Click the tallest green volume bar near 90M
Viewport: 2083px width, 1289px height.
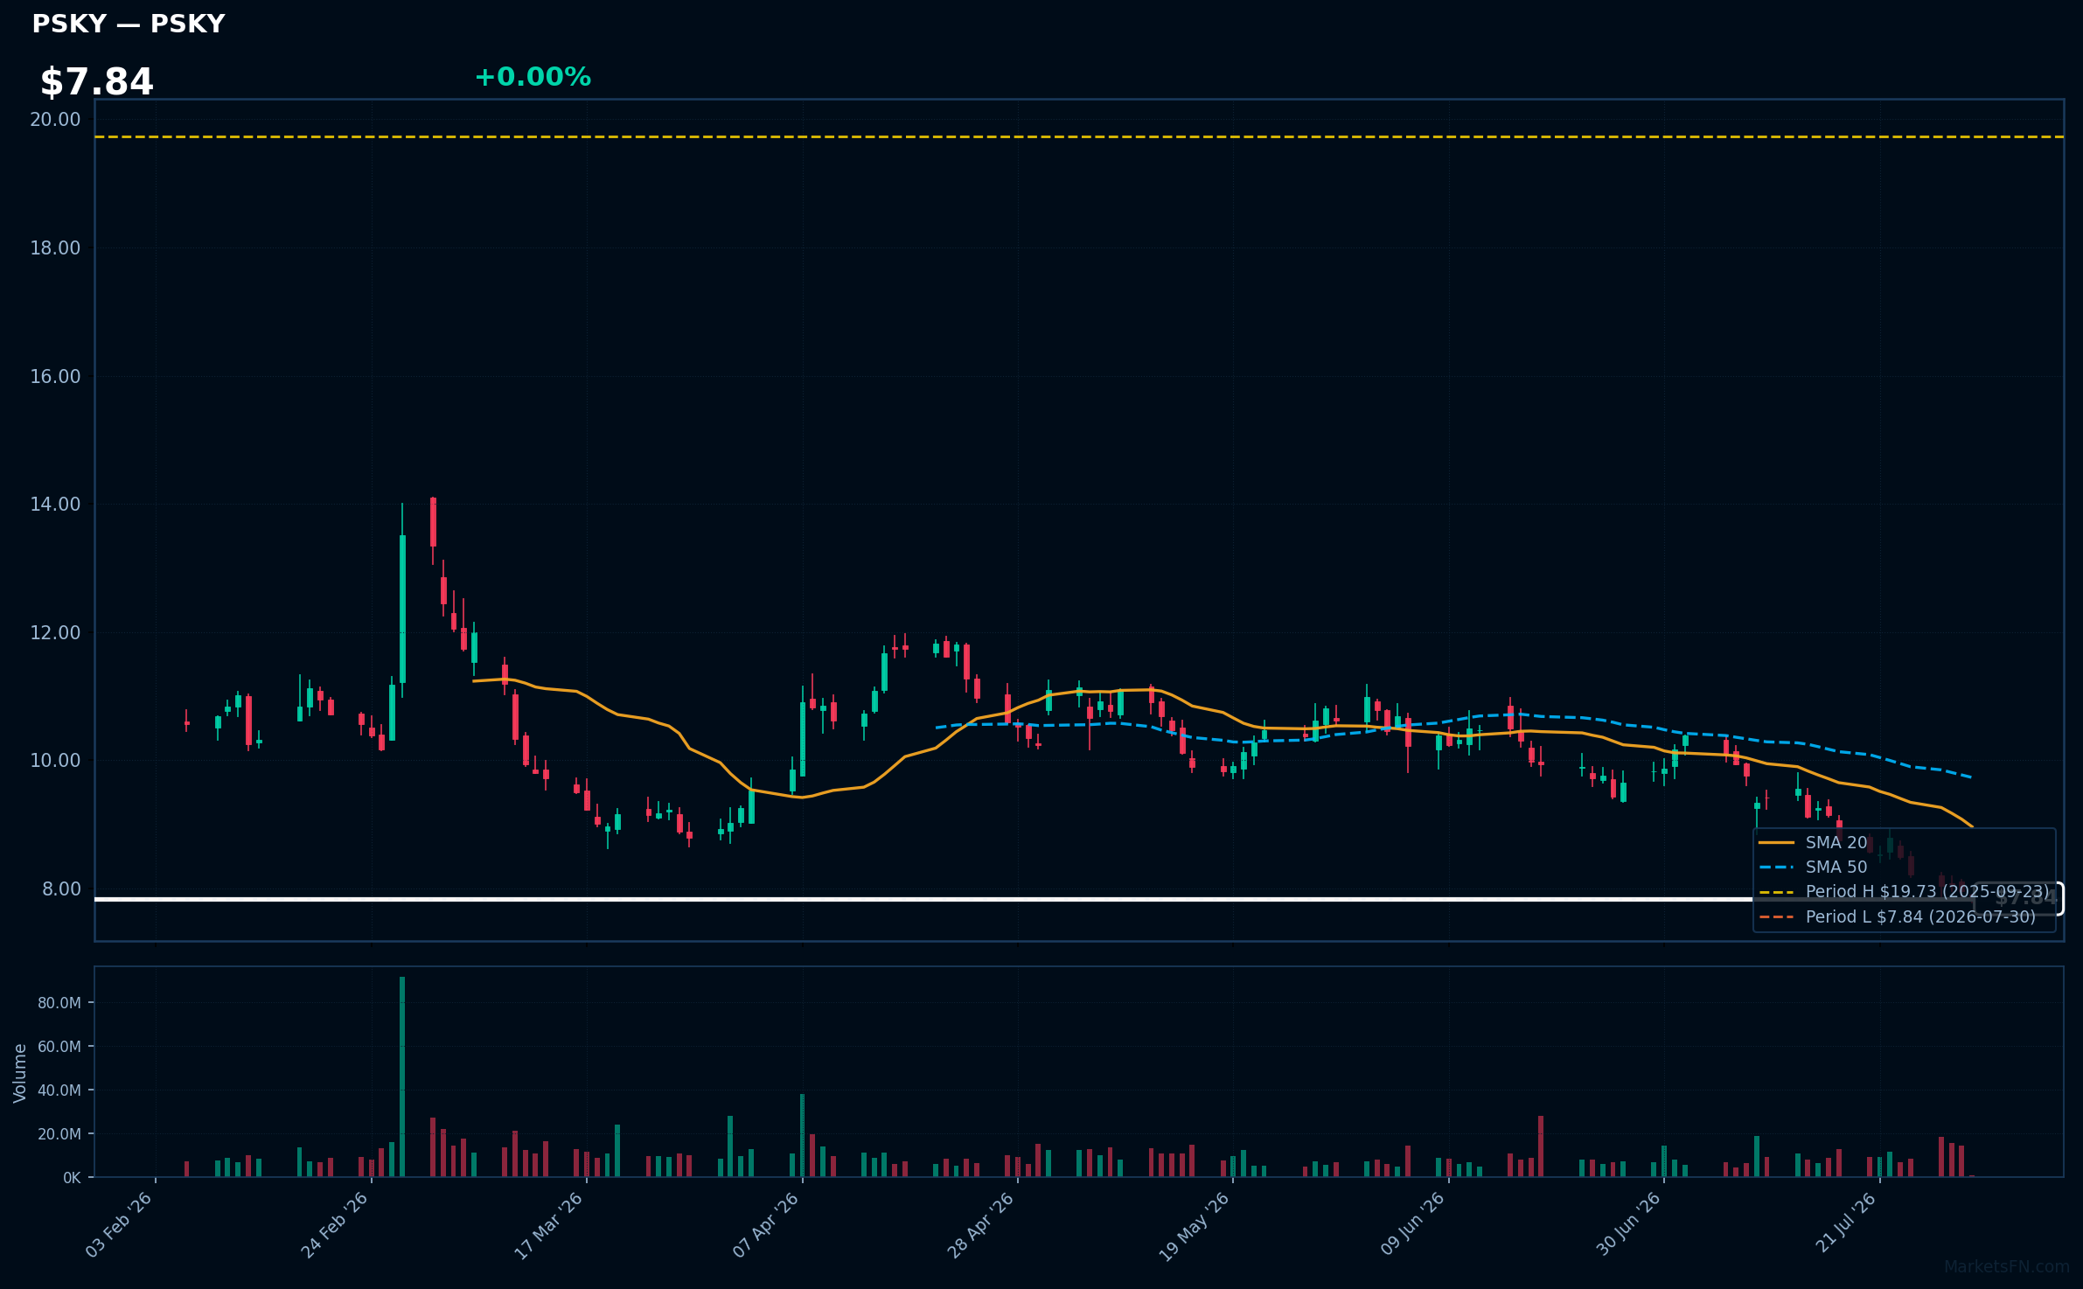(402, 1076)
